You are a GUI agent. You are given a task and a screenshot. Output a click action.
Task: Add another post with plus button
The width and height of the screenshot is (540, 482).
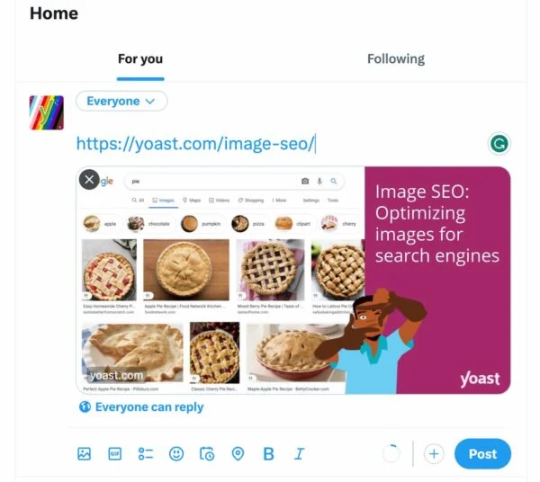[434, 454]
